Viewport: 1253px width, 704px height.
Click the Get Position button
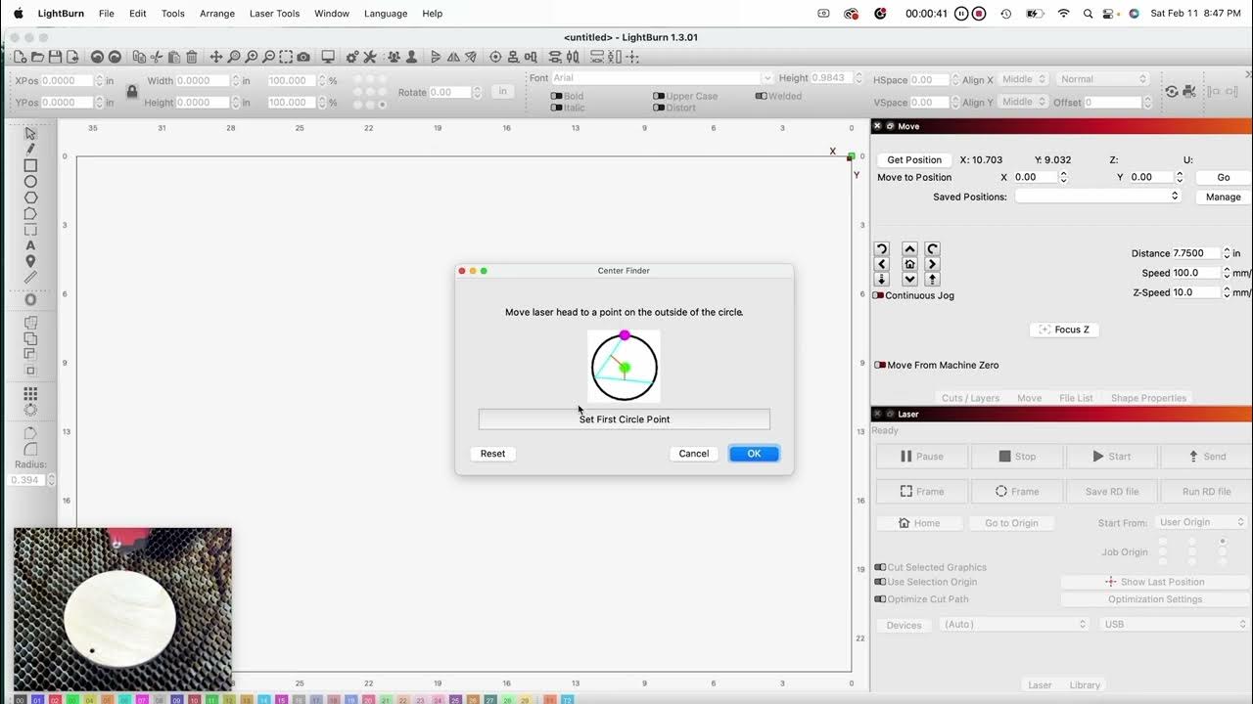(x=914, y=159)
